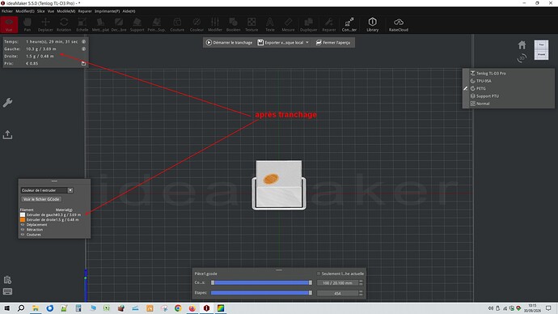This screenshot has width=558, height=314.
Task: Click 'Exporter v...sque local' button
Action: (281, 42)
